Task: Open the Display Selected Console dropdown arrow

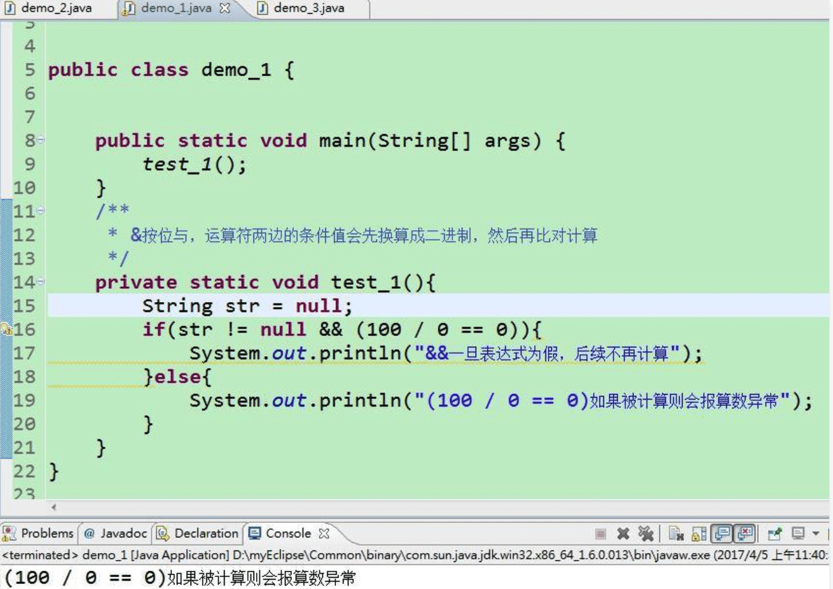Action: pos(815,534)
